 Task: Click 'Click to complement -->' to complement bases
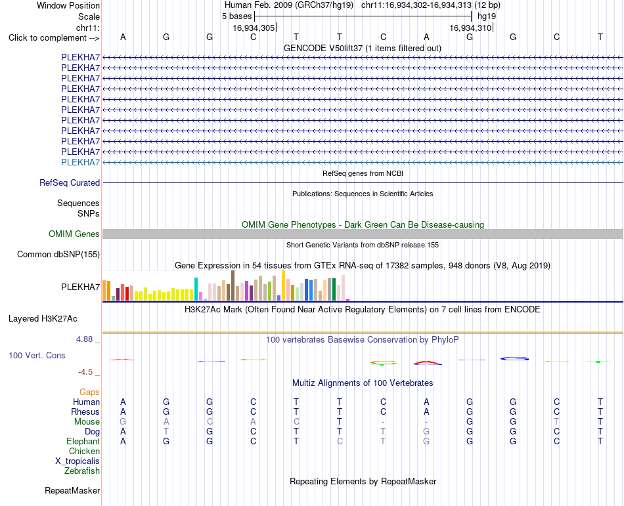click(x=54, y=38)
